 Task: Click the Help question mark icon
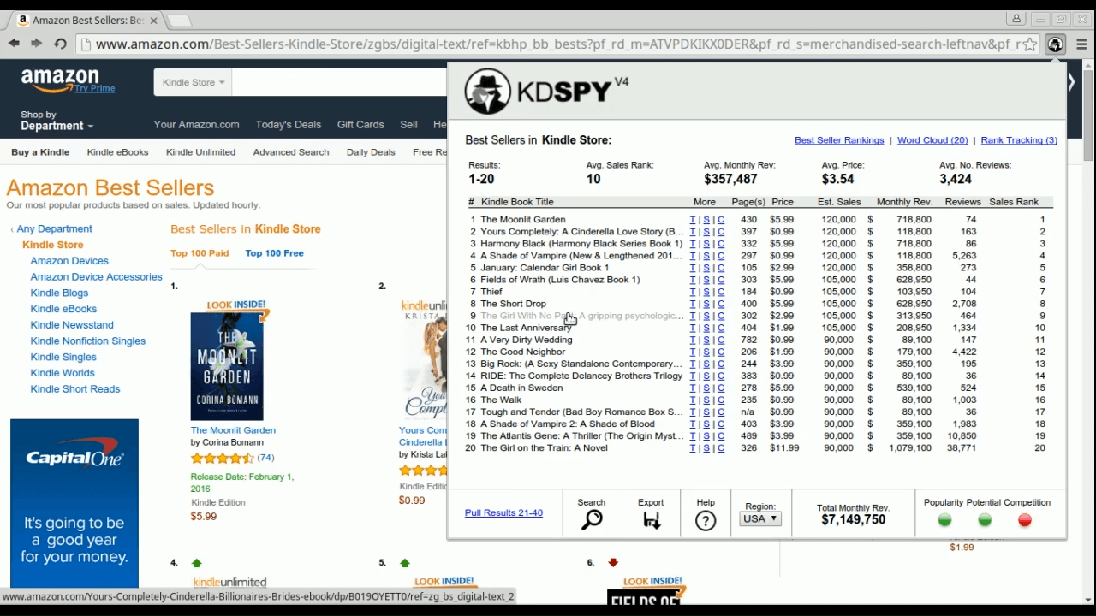coord(706,520)
